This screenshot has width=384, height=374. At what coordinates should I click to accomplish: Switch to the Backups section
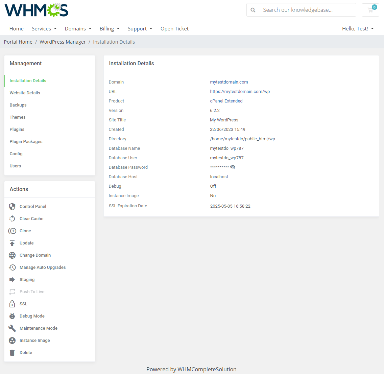click(18, 105)
